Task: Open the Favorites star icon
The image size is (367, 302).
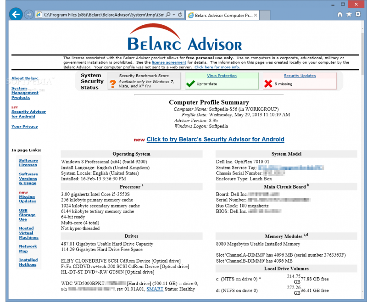Action: (349, 15)
